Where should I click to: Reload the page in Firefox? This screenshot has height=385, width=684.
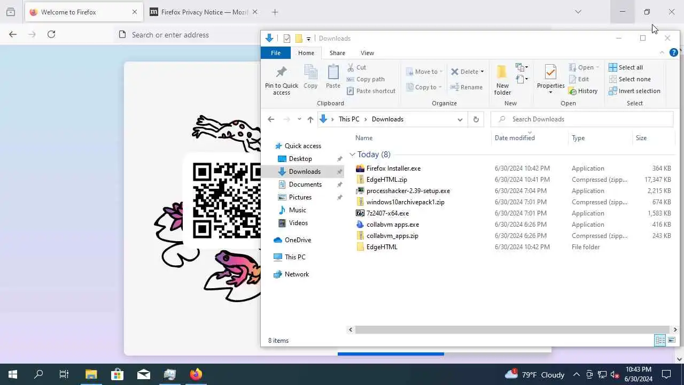click(51, 34)
